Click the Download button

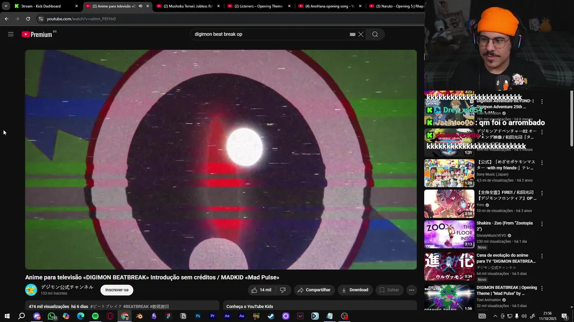[x=355, y=290]
